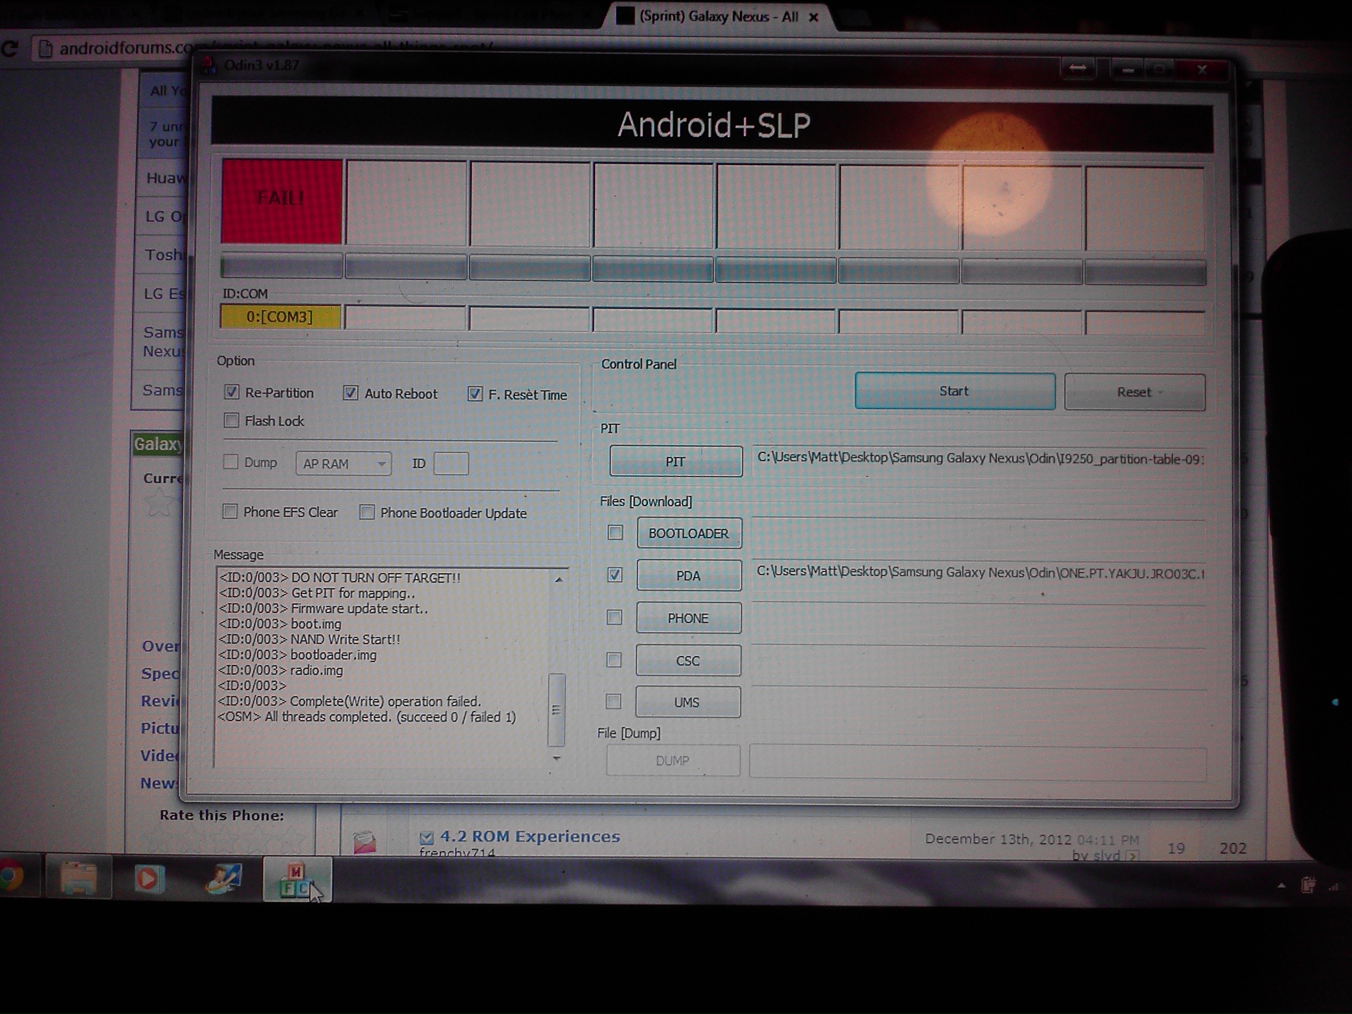Open the media player taskbar icon

149,879
